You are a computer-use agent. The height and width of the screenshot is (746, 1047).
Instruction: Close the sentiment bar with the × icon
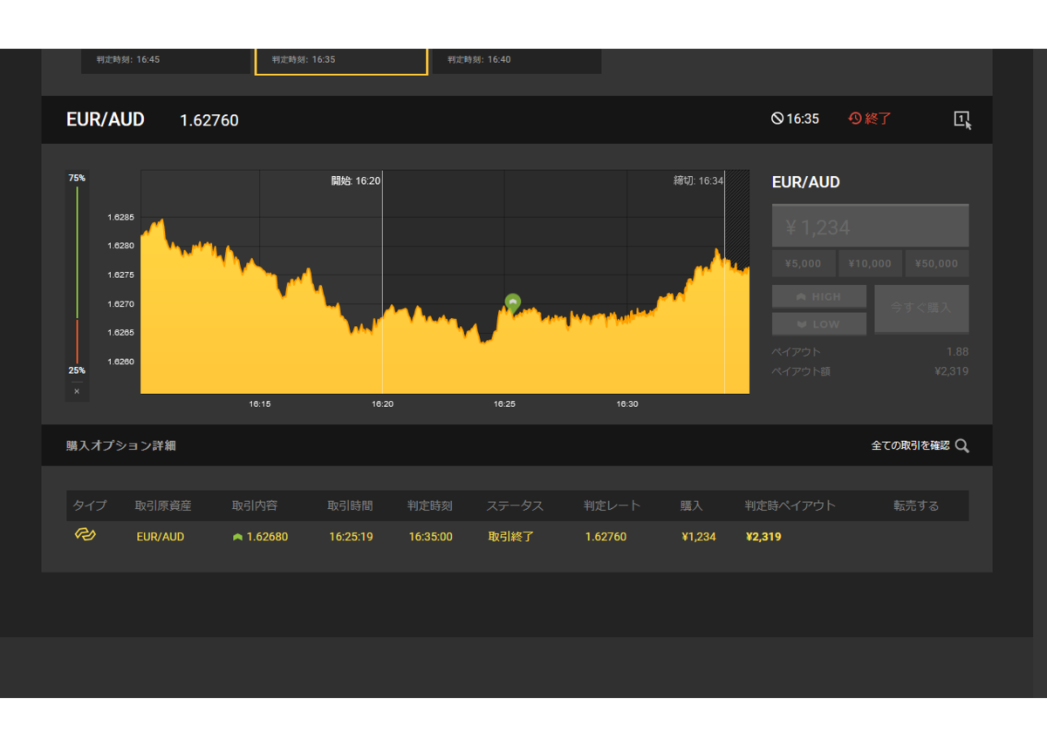coord(77,391)
